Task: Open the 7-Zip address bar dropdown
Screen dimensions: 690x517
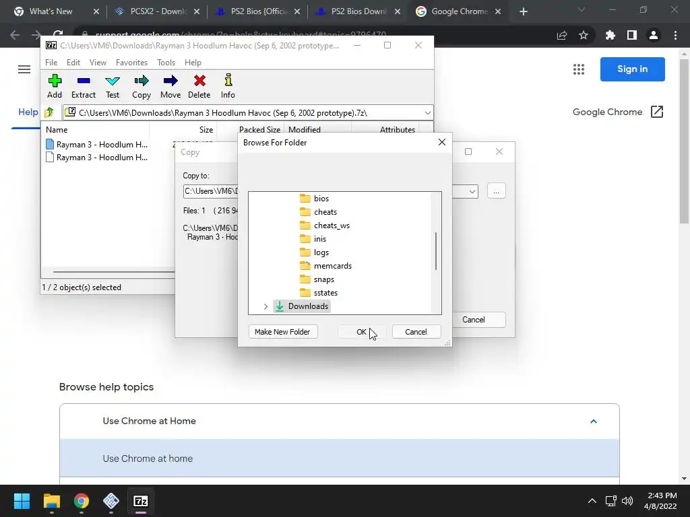Action: tap(427, 113)
